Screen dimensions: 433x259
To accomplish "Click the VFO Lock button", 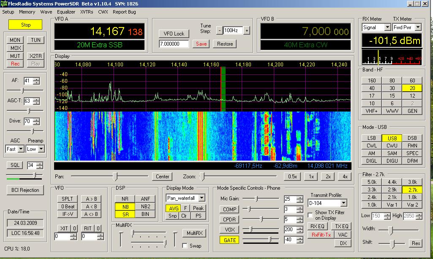I will coord(174,34).
